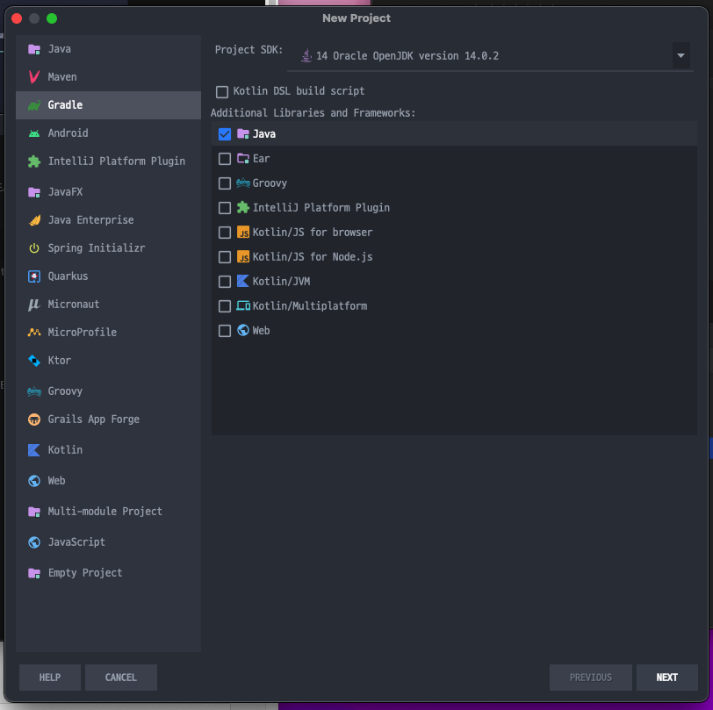Select Maven project type

click(x=108, y=77)
